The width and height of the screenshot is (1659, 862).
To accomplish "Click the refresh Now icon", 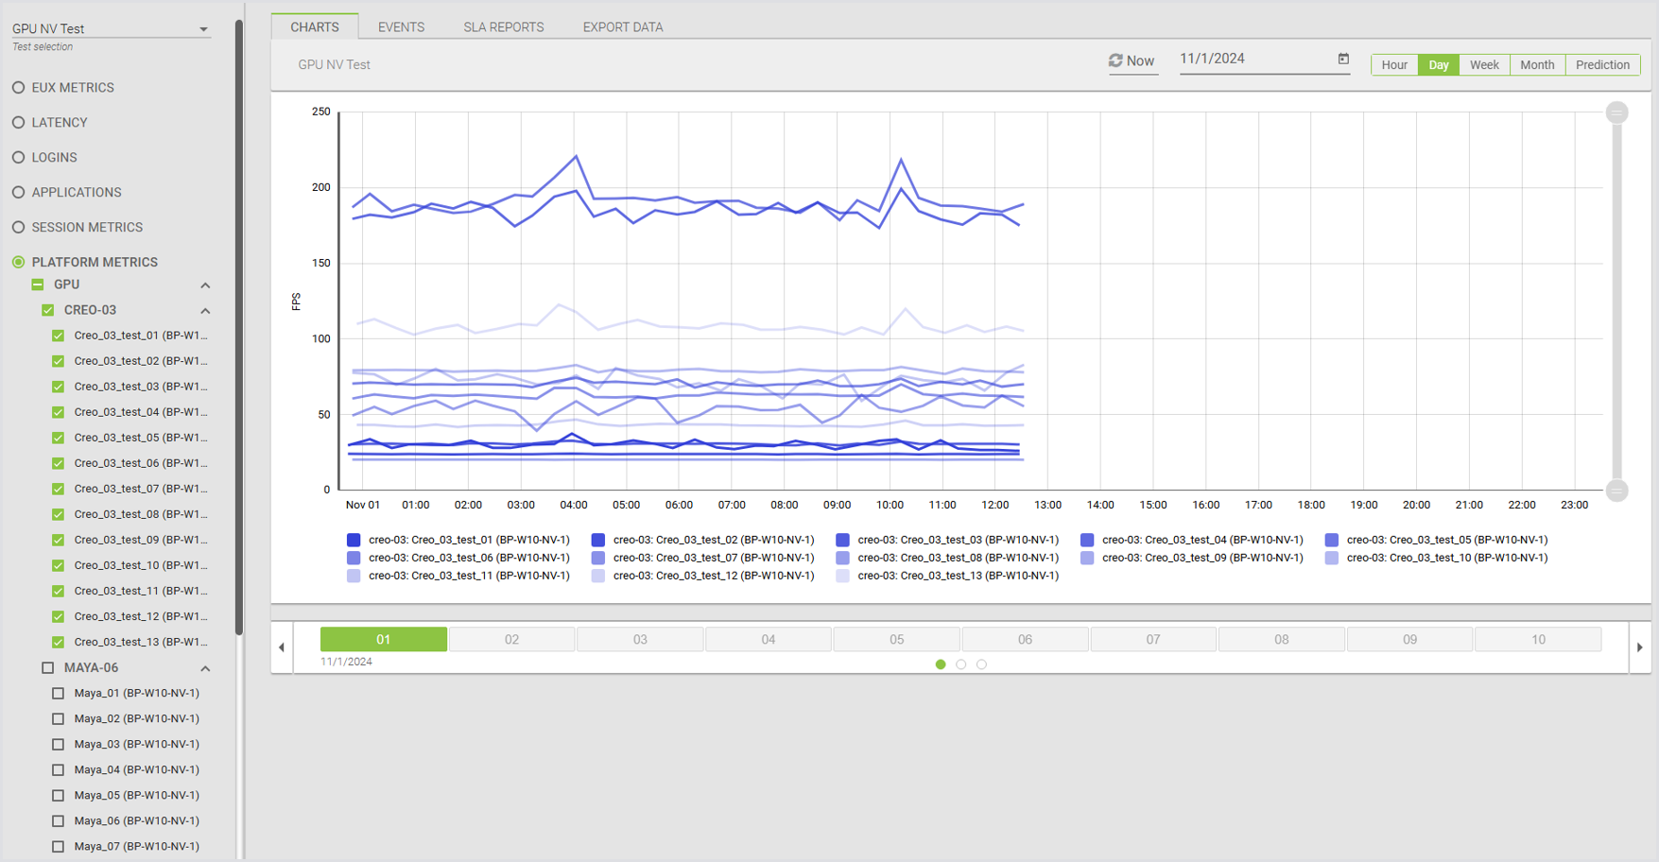I will (1115, 60).
